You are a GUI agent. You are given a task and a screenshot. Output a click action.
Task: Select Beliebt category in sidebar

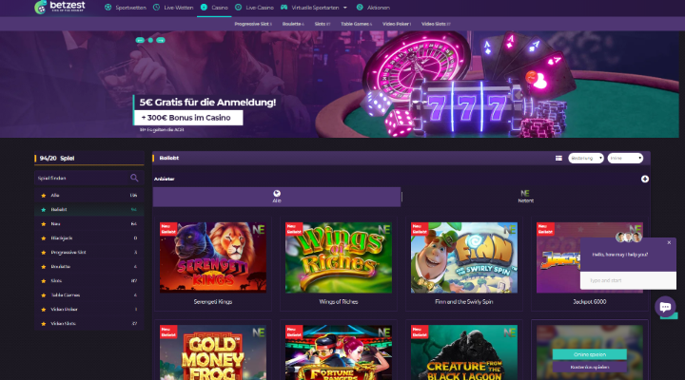click(89, 210)
